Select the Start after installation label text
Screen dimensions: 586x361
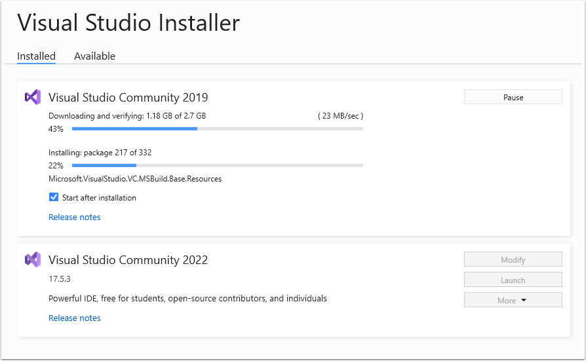click(x=99, y=198)
